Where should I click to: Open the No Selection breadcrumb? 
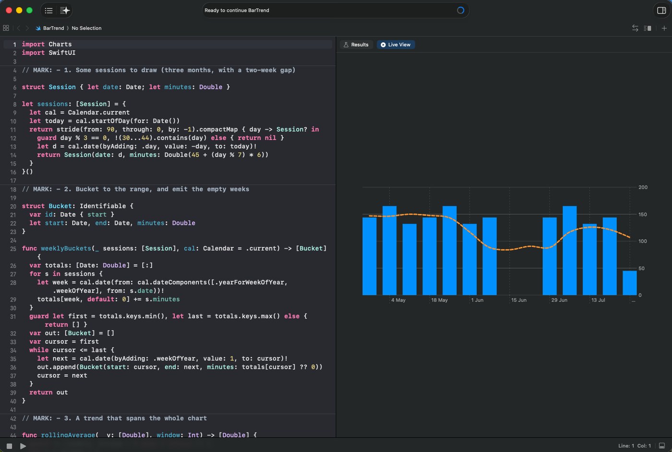[86, 28]
